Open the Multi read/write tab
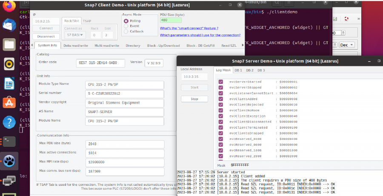Viewport: 383px width, 196px height. tap(107, 45)
